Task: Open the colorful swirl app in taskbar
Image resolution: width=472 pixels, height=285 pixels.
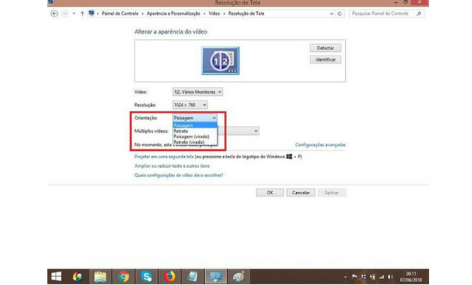Action: 77,276
